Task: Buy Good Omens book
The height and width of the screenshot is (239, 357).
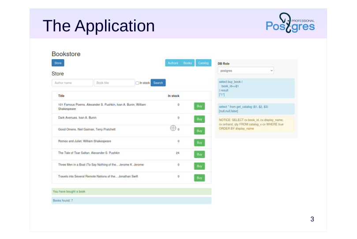Action: pyautogui.click(x=199, y=131)
